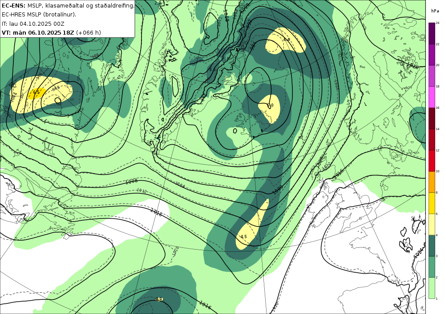
Task: Select the orchid 18–20 hPa colorbar segment
Action: click(x=432, y=76)
